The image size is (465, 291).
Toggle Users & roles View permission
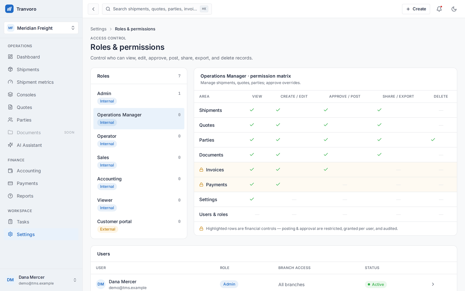coord(257,214)
